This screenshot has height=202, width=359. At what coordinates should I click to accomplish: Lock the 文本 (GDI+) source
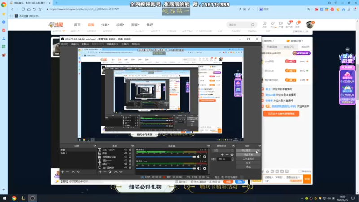[x=130, y=150]
